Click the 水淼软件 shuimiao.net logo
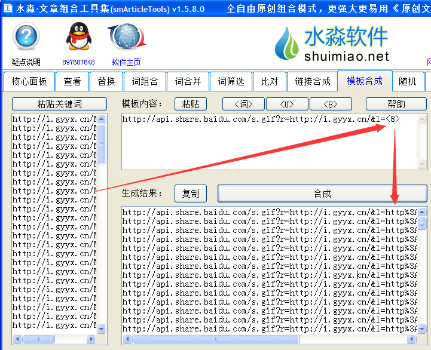Screen dimensions: 431x350 (332, 44)
